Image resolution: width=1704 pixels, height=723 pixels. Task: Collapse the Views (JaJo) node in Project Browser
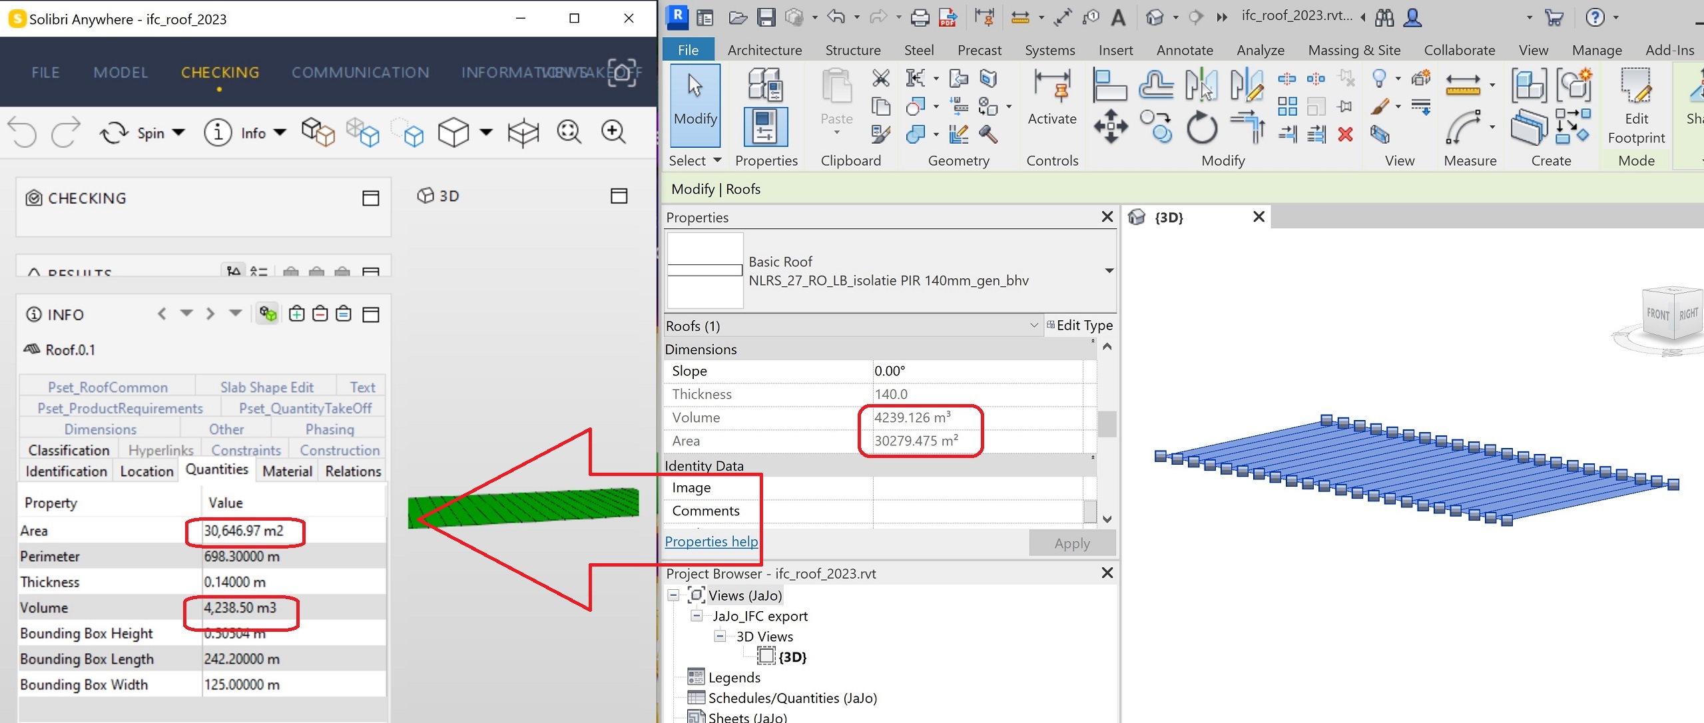point(675,595)
